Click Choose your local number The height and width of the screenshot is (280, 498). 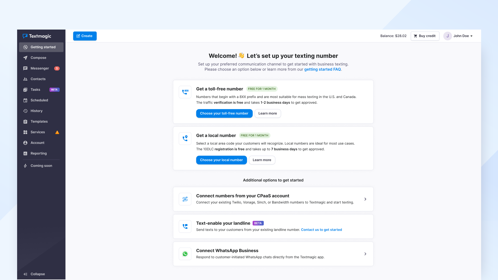click(221, 160)
